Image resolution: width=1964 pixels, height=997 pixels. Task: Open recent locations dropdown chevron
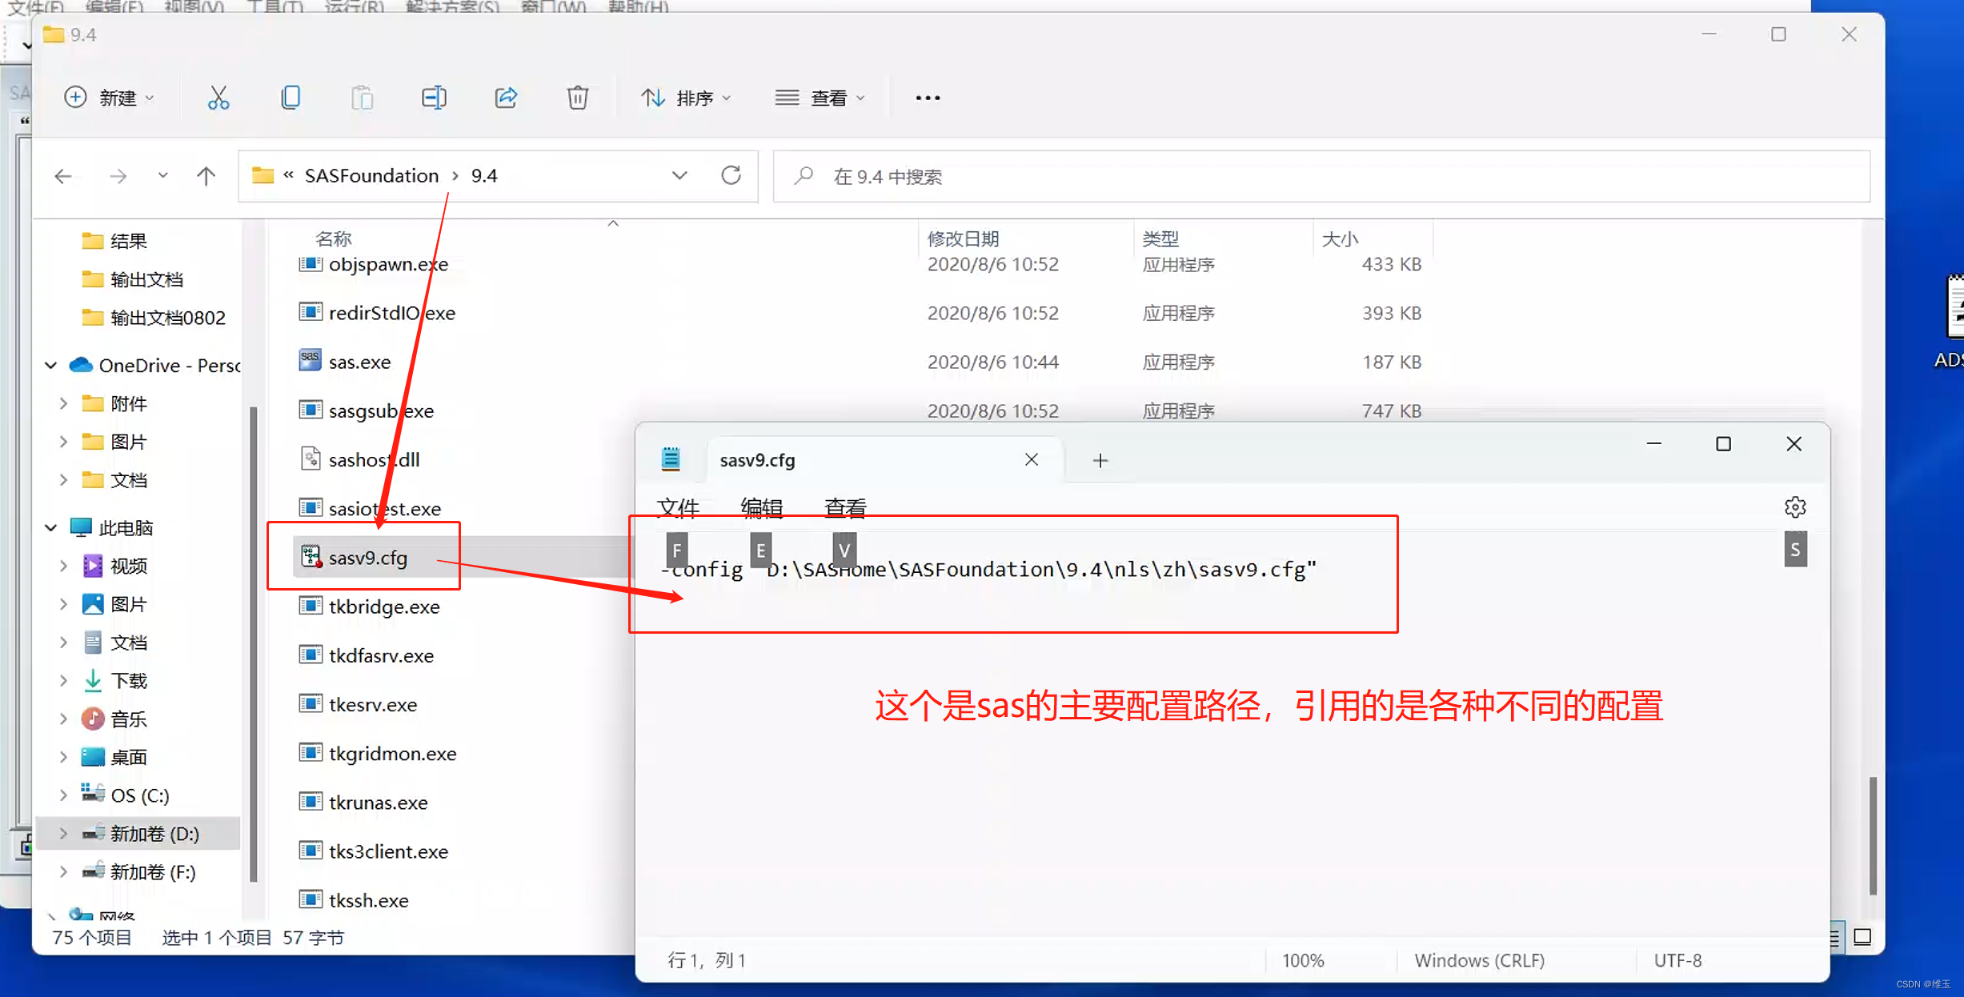[162, 175]
